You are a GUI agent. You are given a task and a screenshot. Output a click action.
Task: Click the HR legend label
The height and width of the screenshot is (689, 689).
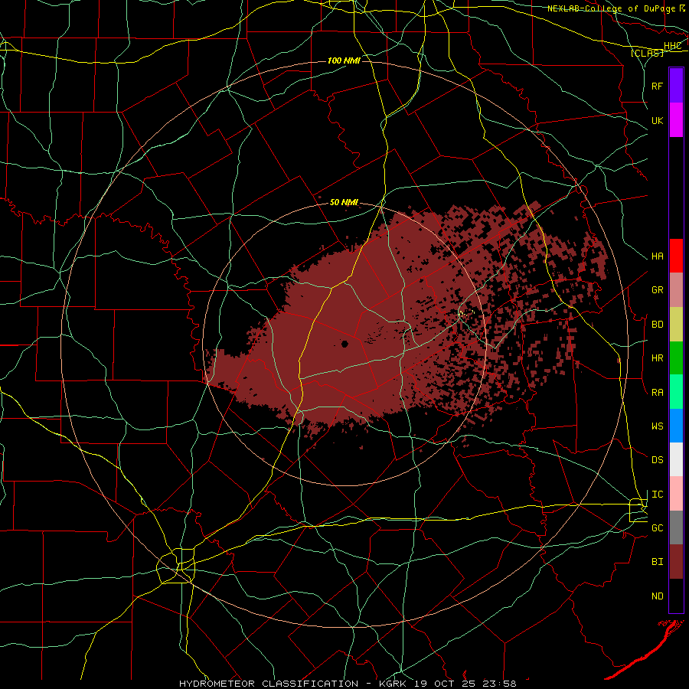click(x=658, y=358)
